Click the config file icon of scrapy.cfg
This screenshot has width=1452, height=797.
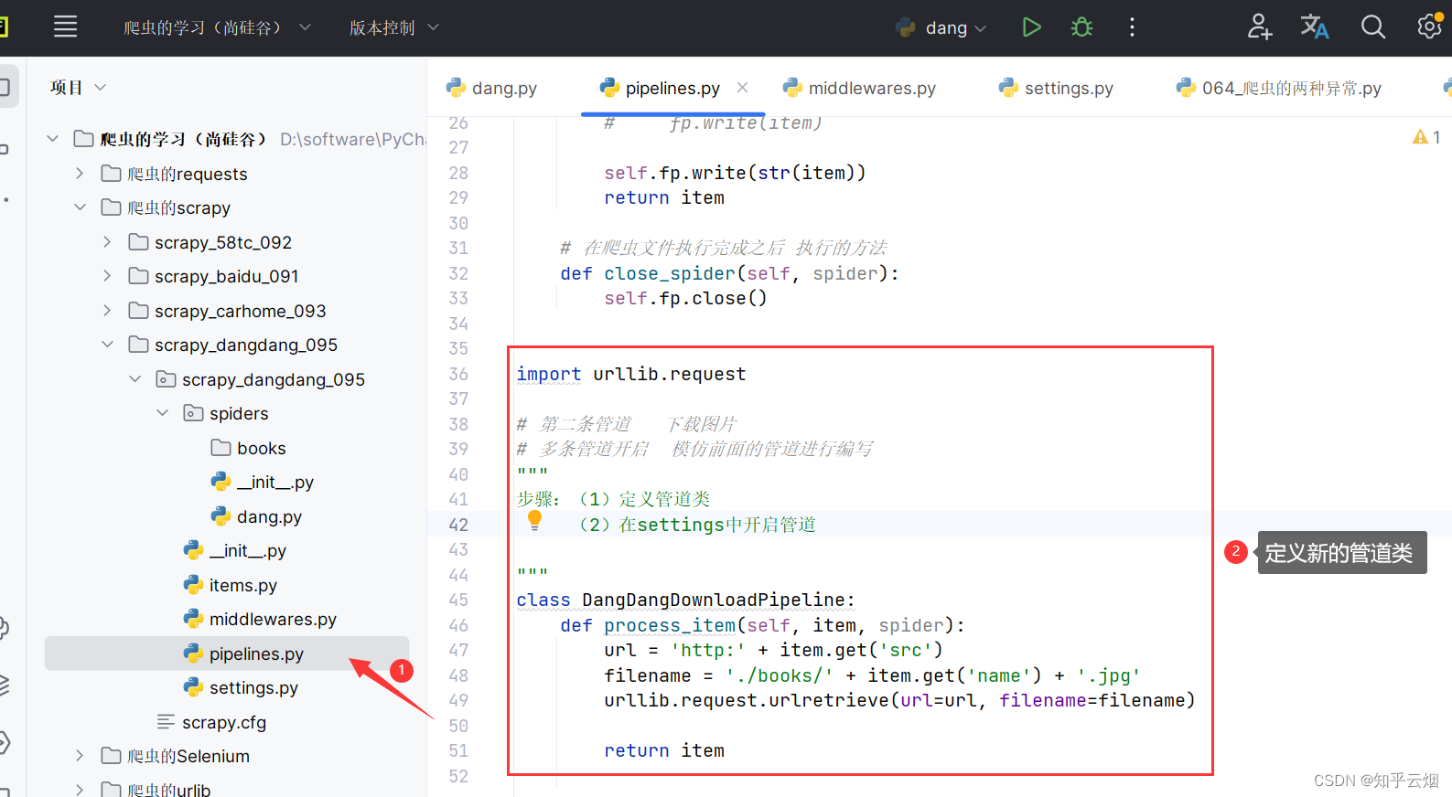(166, 722)
